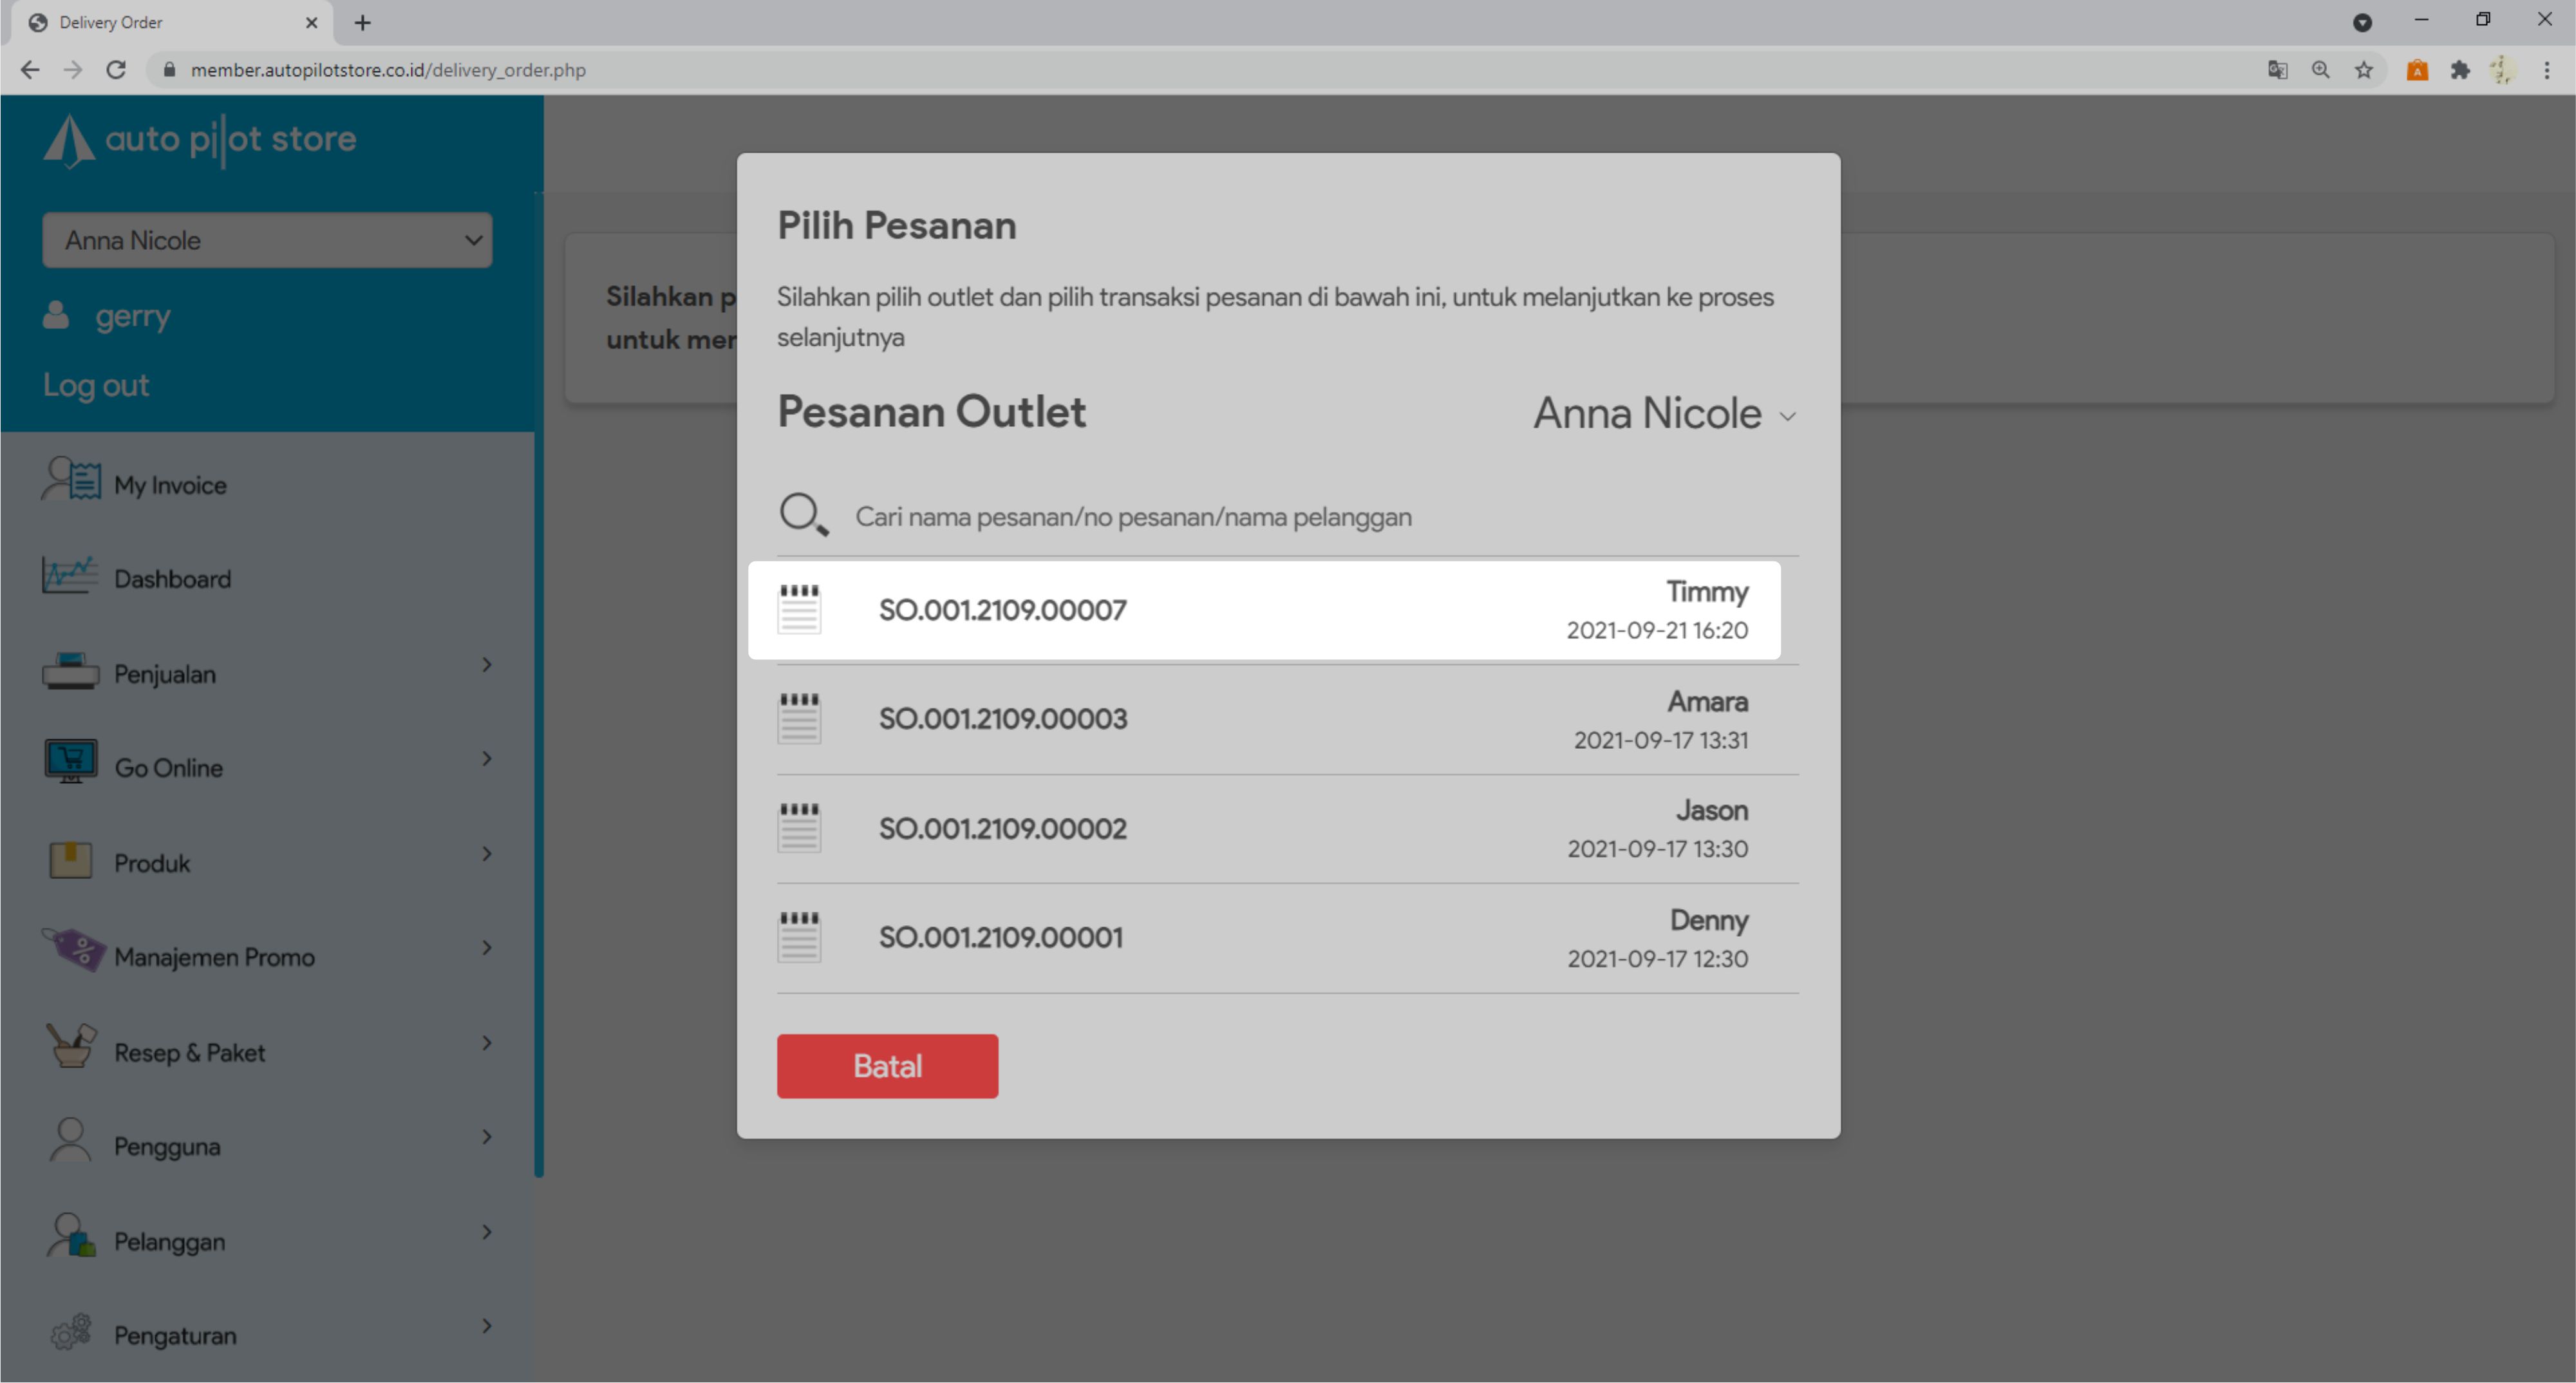Click the Resep & Paket mortar icon
Screen dimensions: 2576x1383
[x=70, y=1047]
